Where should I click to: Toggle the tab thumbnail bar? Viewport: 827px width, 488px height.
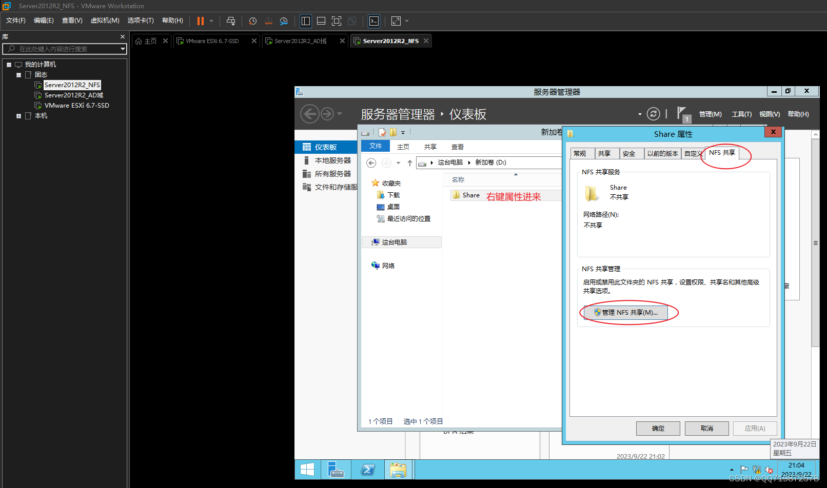pos(321,21)
